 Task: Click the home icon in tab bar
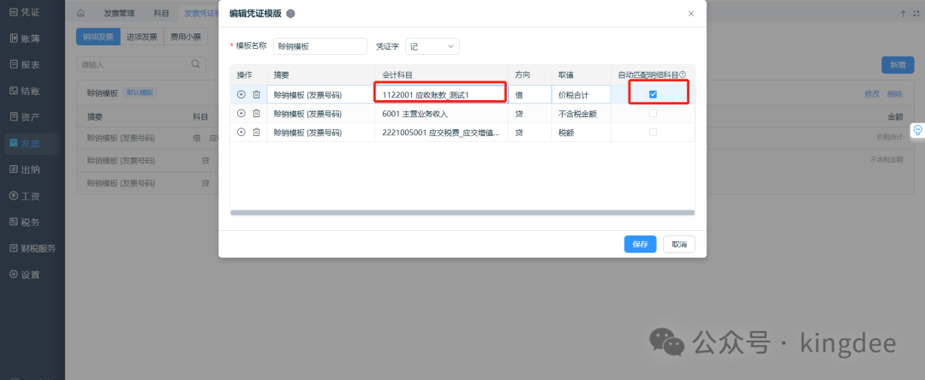coord(81,14)
